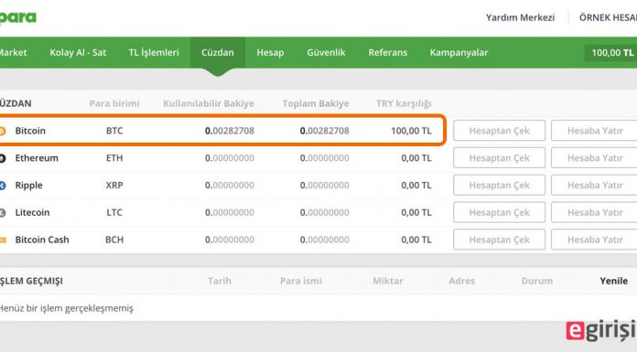Image resolution: width=637 pixels, height=352 pixels.
Task: Click Hesaptan Çek for Litecoin
Action: click(500, 212)
